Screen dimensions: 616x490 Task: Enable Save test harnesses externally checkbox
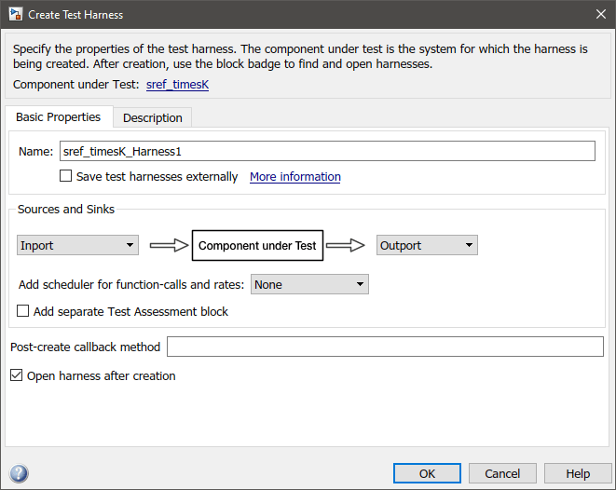(66, 176)
